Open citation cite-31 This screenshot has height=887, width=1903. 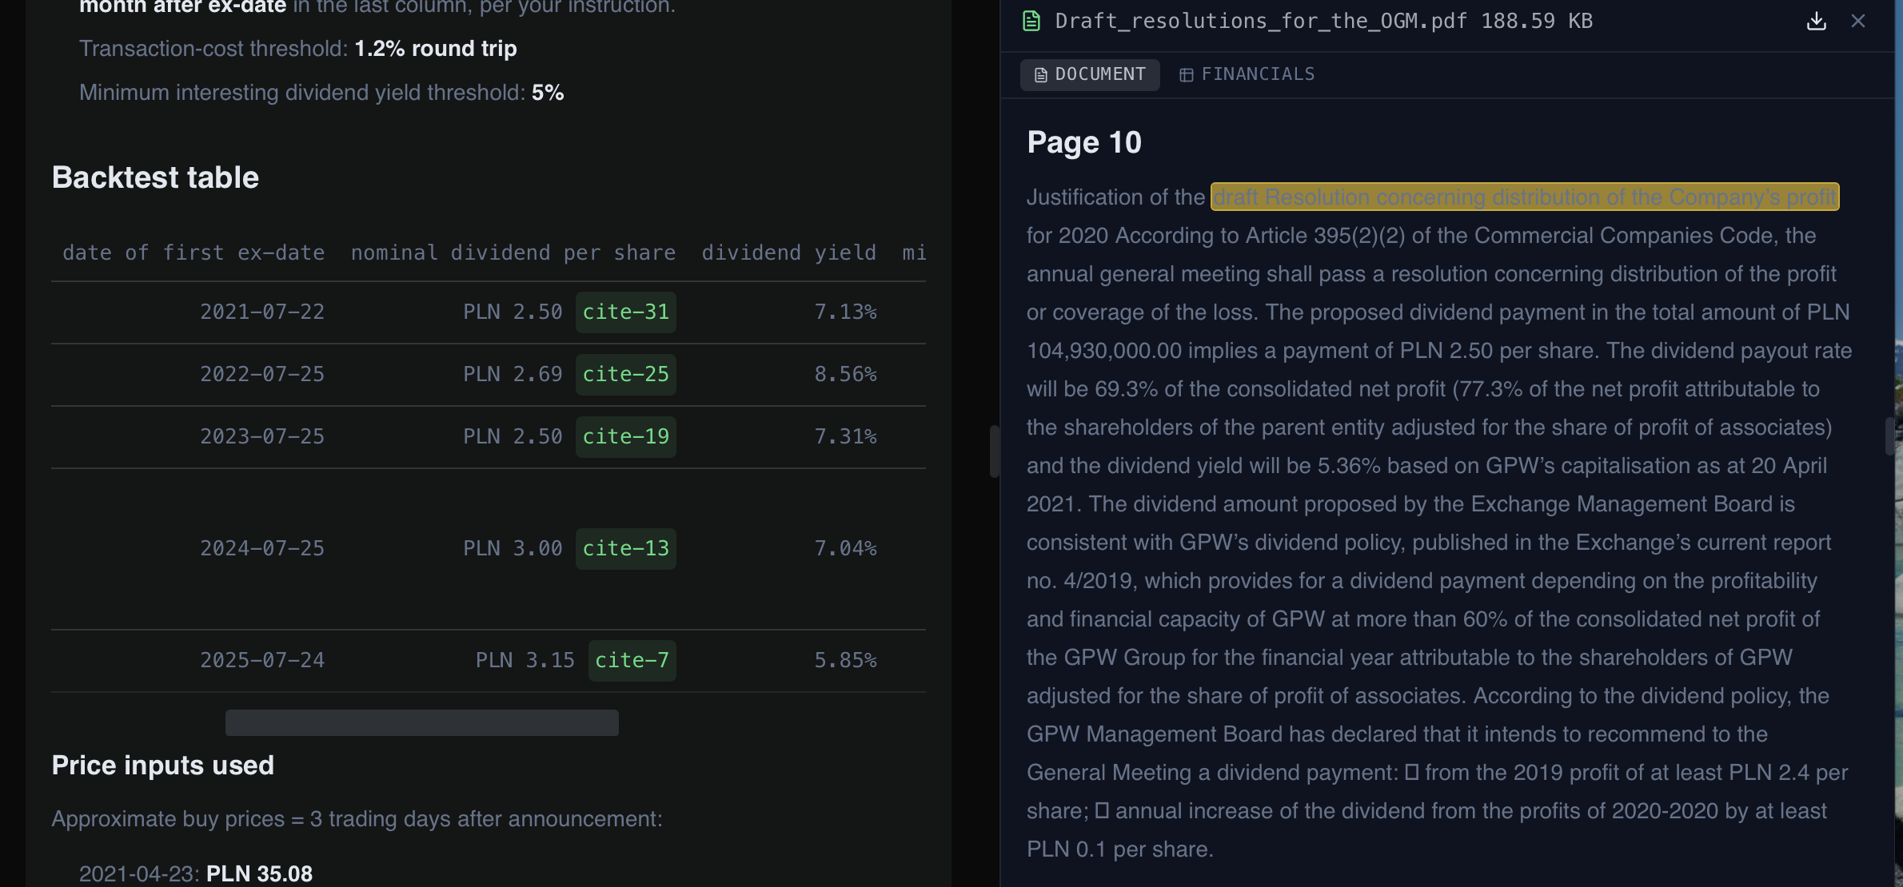coord(625,312)
